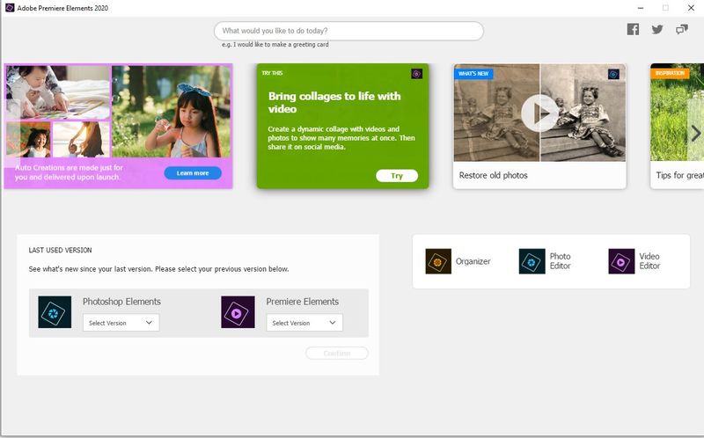Screen dimensions: 704x438
Task: Click Photoshop Elements icon in Last Used Version
Action: pyautogui.click(x=55, y=312)
